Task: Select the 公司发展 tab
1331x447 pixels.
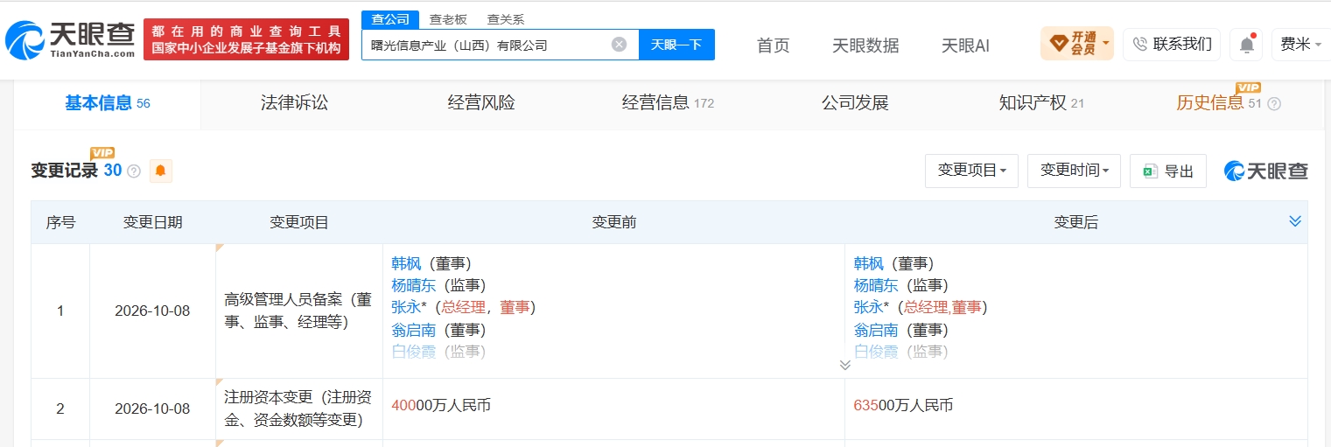Action: tap(855, 103)
